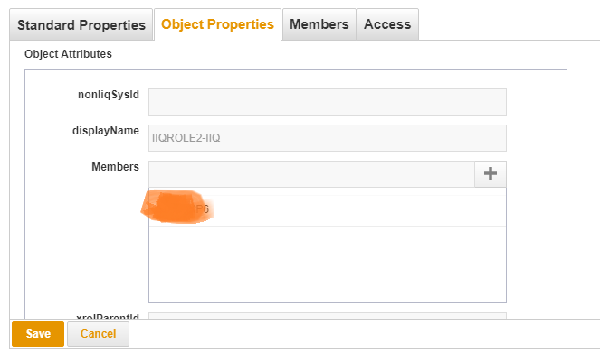Click empty footer bar beside Cancel button
The image size is (600, 352).
point(364,334)
